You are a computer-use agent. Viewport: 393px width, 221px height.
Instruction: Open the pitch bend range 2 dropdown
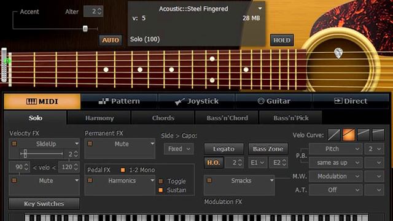[374, 149]
